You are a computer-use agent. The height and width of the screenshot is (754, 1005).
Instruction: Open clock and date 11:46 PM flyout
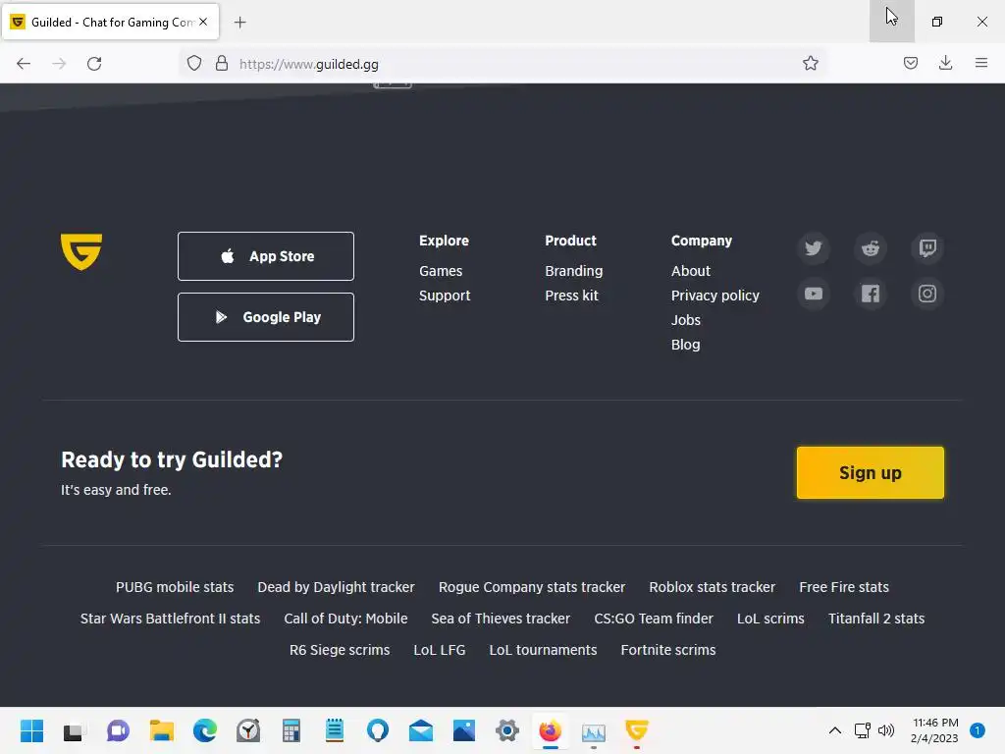click(934, 730)
